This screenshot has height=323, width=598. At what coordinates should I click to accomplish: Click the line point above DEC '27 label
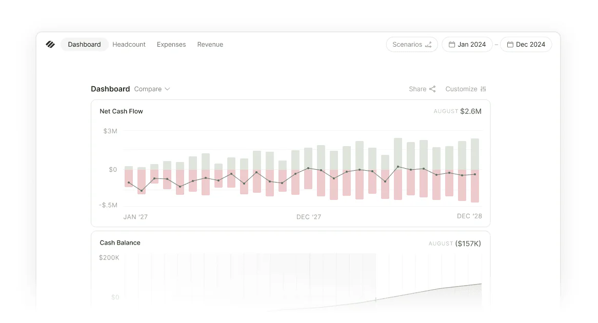pos(309,168)
